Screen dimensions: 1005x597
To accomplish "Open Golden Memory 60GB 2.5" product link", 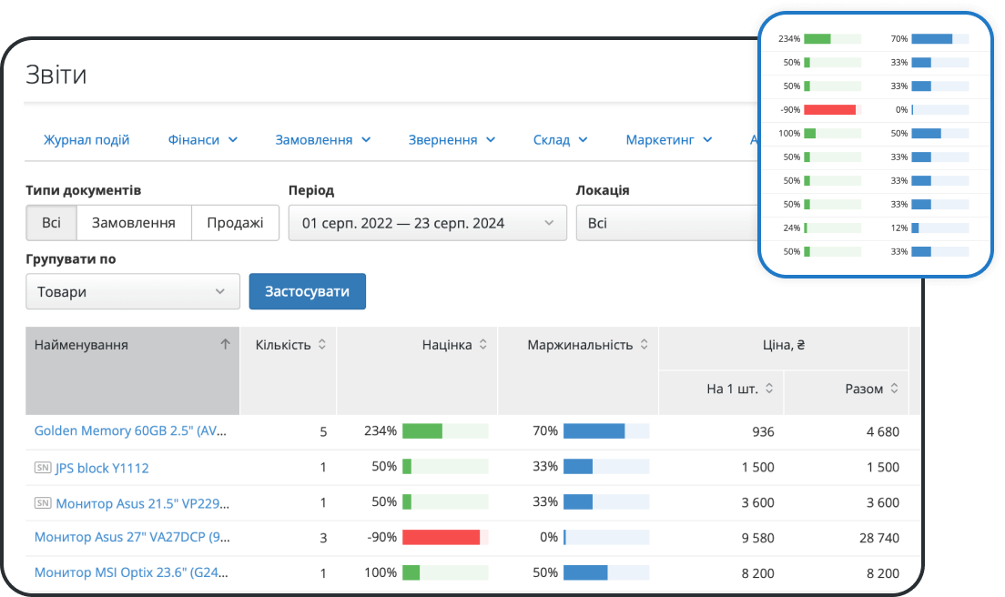I will point(130,431).
